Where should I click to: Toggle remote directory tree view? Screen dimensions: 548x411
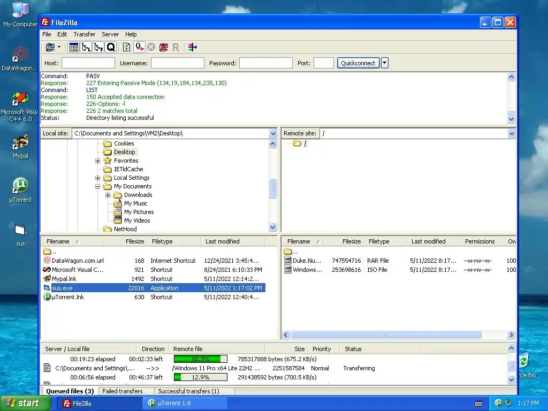point(98,47)
